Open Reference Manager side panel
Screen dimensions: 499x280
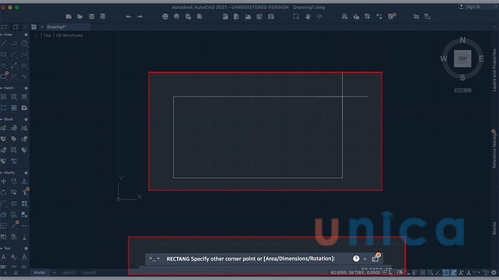[x=494, y=150]
